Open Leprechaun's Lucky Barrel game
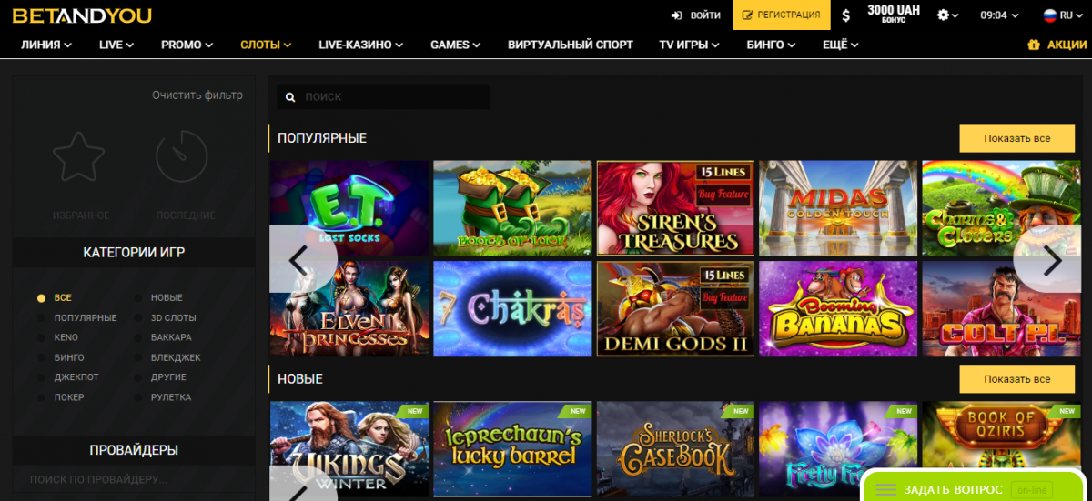This screenshot has height=501, width=1092. (512, 451)
